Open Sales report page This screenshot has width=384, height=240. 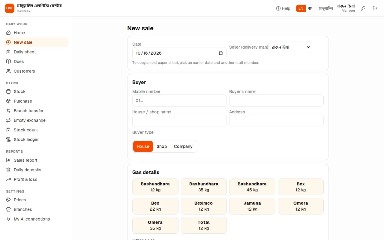(36, 160)
